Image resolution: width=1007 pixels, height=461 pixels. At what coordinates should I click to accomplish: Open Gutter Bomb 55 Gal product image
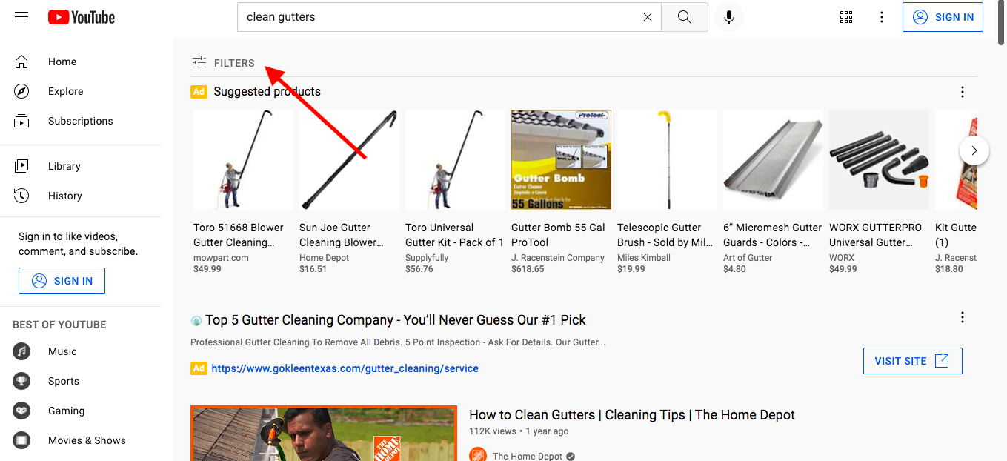[561, 160]
